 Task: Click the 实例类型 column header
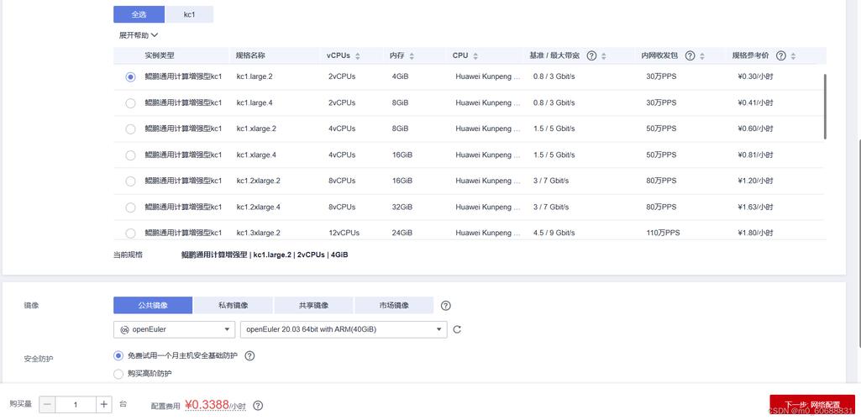(x=160, y=55)
